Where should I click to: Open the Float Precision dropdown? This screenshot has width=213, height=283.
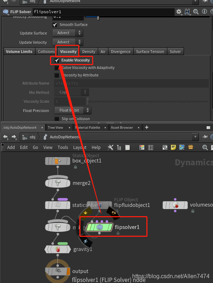(73, 111)
